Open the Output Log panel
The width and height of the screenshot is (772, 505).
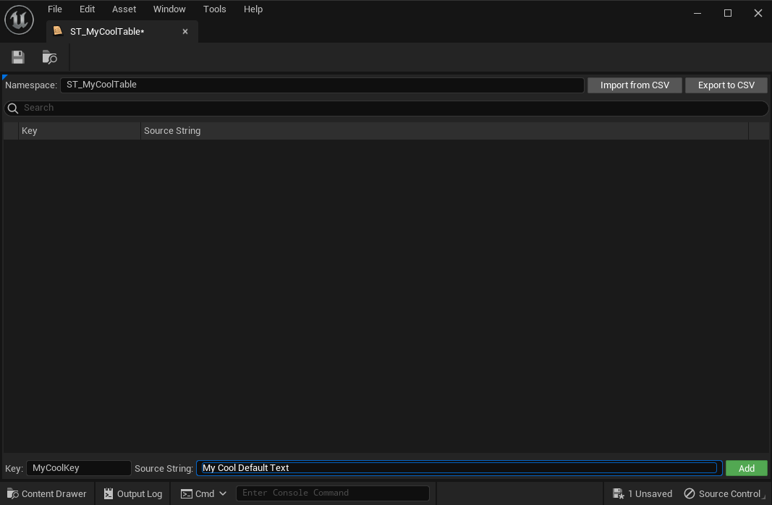133,493
